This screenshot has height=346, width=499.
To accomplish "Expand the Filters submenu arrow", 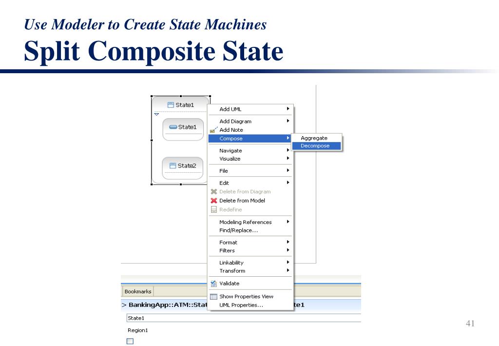I will (288, 250).
